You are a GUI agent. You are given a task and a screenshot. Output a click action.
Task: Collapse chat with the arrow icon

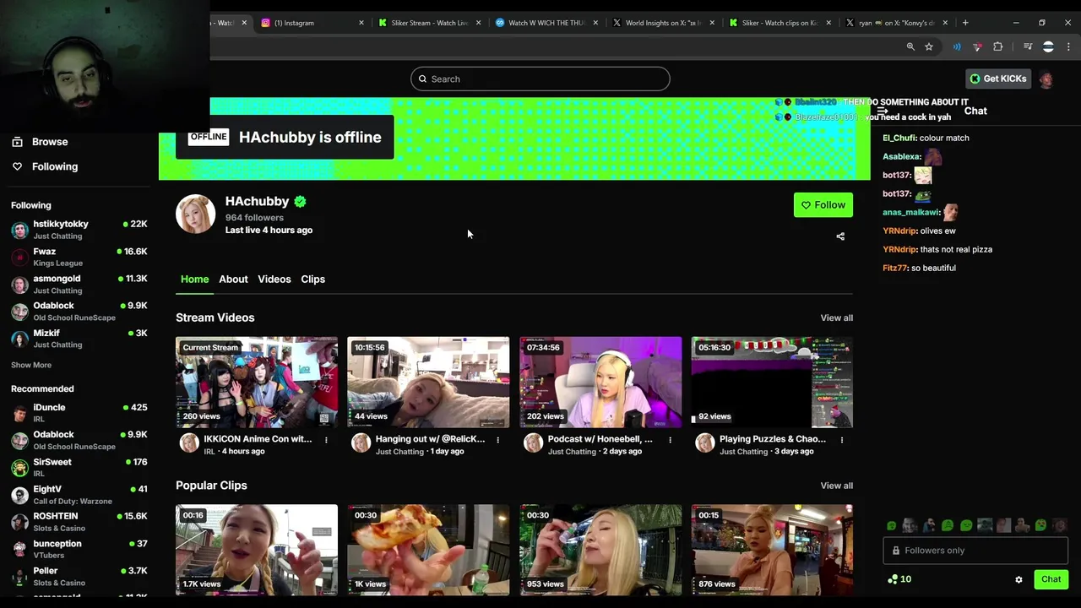(883, 111)
